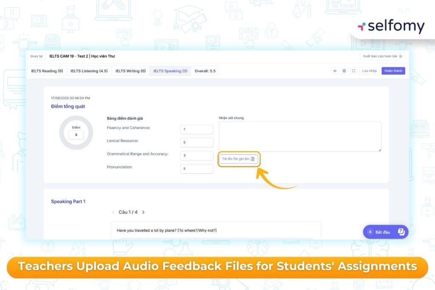Save draft with Lưu nháp button
This screenshot has height=290, width=435.
pyautogui.click(x=369, y=71)
